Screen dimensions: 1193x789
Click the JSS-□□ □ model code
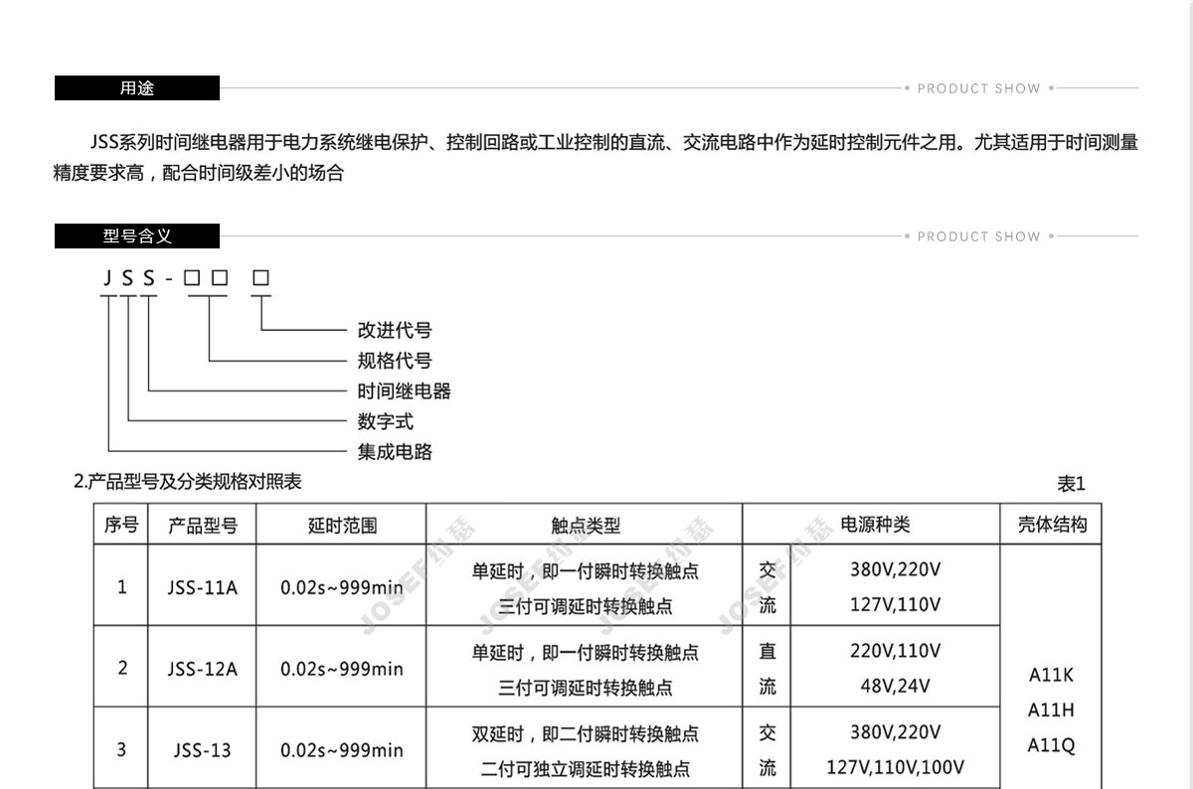point(186,278)
